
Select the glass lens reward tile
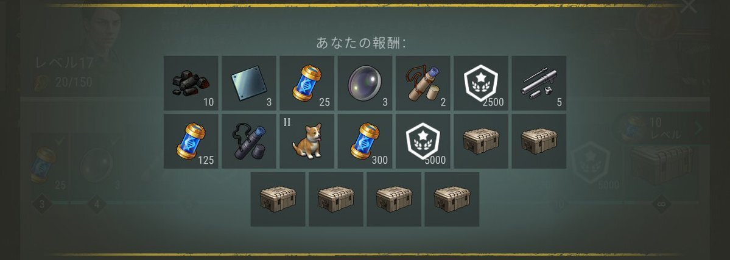point(365,83)
